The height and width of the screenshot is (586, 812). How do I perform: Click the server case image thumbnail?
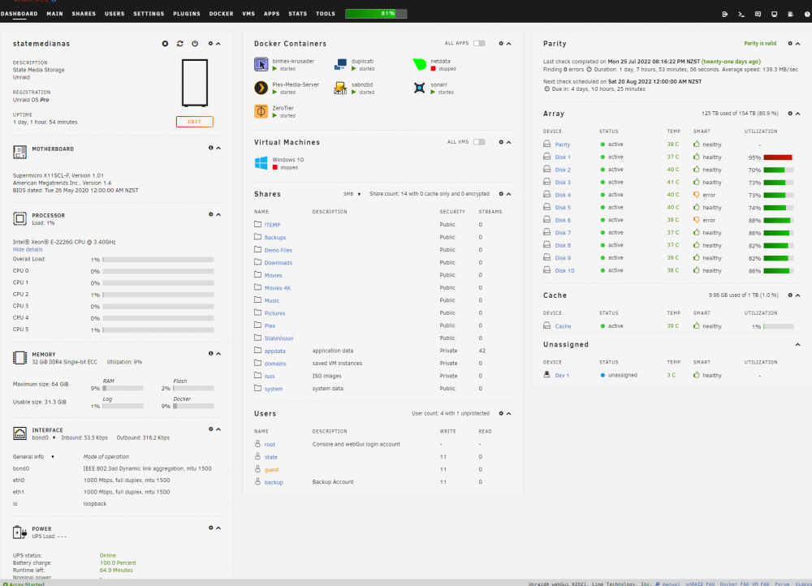195,83
